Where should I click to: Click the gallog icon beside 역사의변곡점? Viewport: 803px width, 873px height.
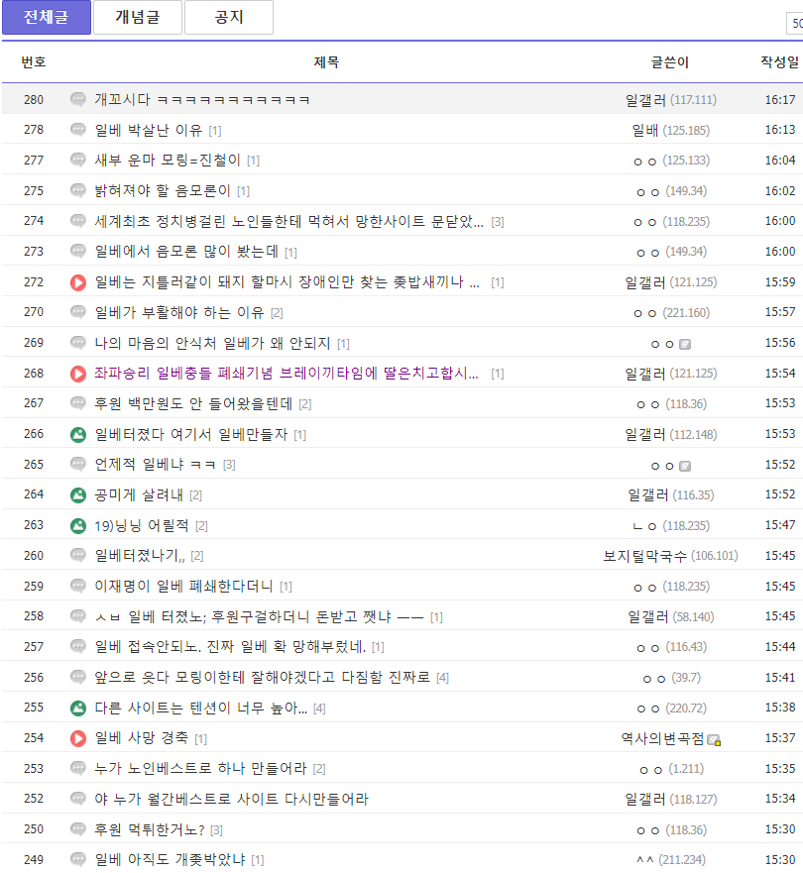[714, 740]
